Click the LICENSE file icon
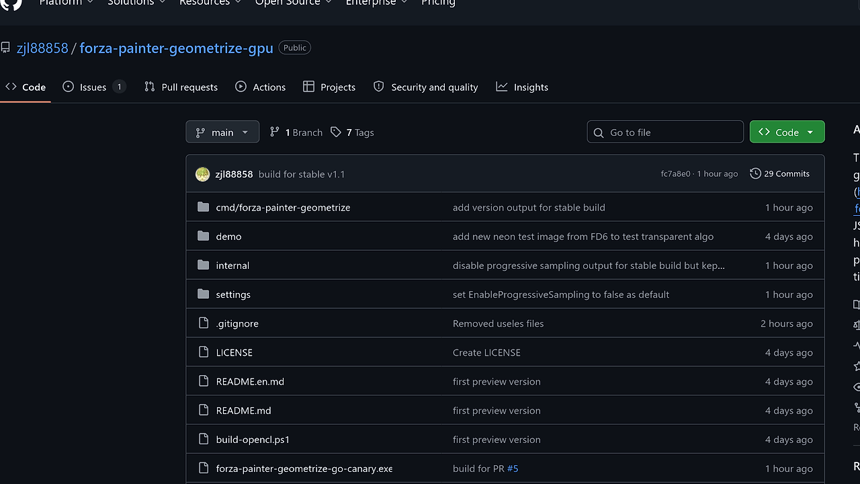The width and height of the screenshot is (860, 484). click(x=204, y=352)
